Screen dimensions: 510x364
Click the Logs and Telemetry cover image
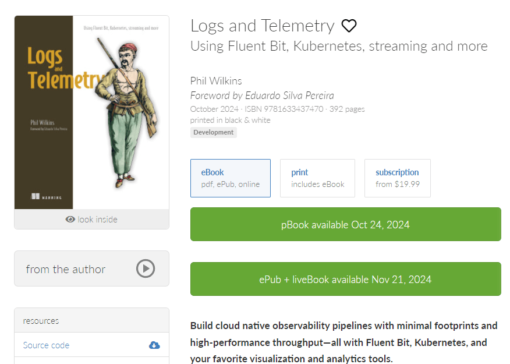91,111
